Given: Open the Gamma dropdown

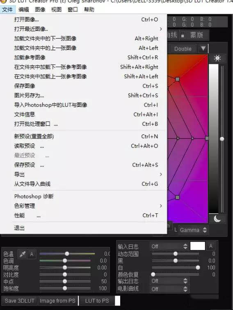Looking at the screenshot, I should [193, 230].
